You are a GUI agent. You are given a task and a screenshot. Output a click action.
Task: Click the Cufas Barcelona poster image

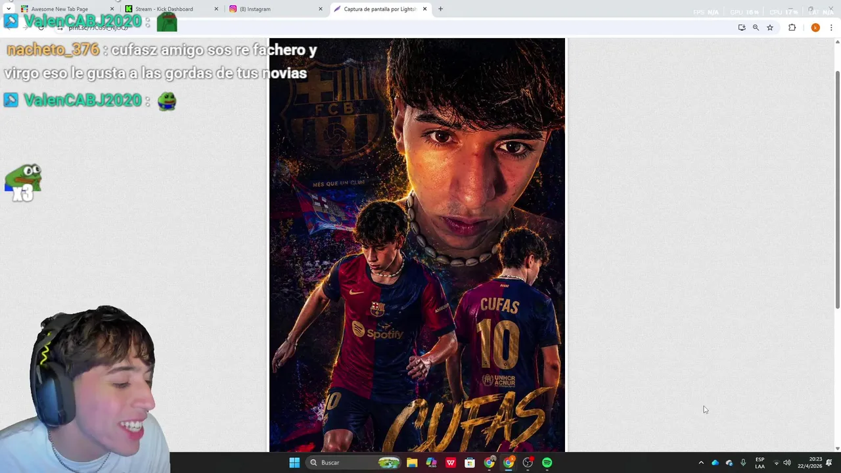pos(417,245)
